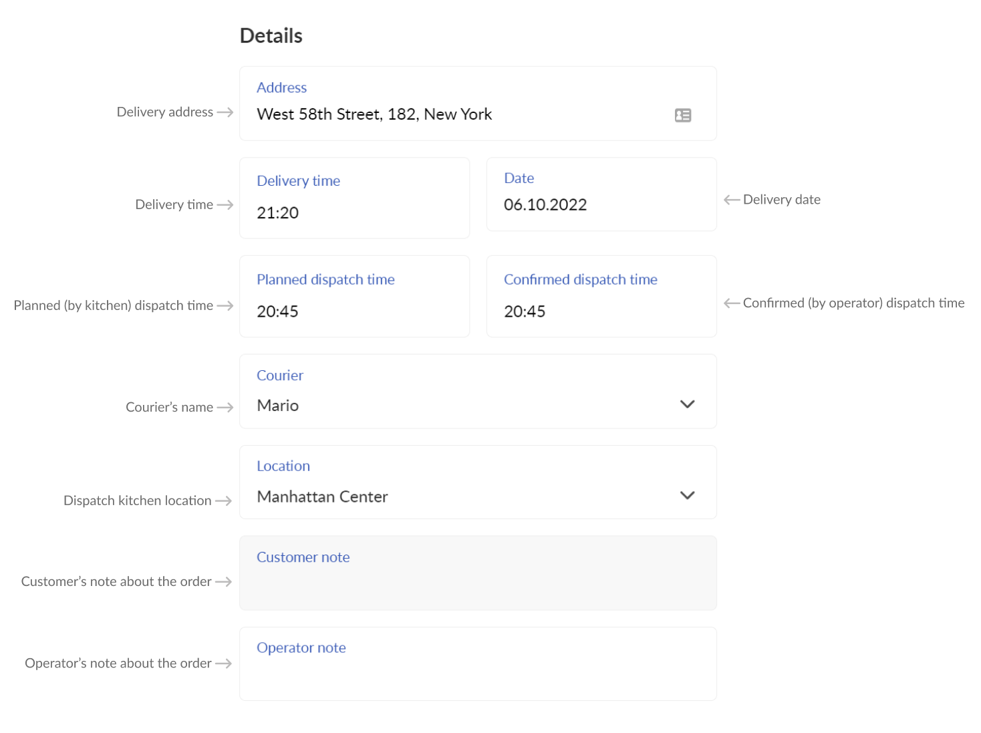Click the 'Courier's name' annotation text
The width and height of the screenshot is (981, 733).
point(170,408)
